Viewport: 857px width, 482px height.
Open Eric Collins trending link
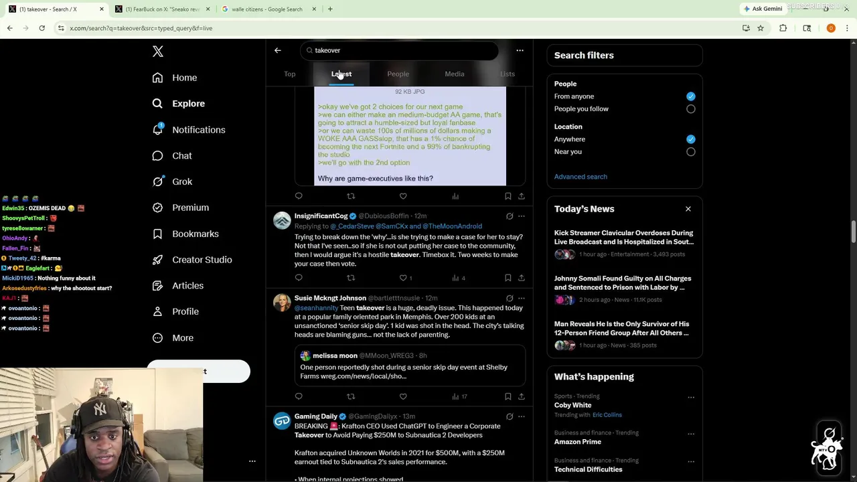point(607,415)
